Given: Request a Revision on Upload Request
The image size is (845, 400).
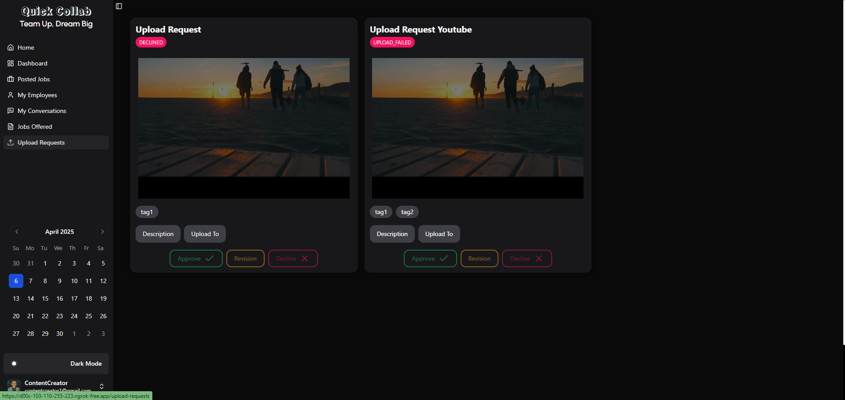Looking at the screenshot, I should point(245,258).
